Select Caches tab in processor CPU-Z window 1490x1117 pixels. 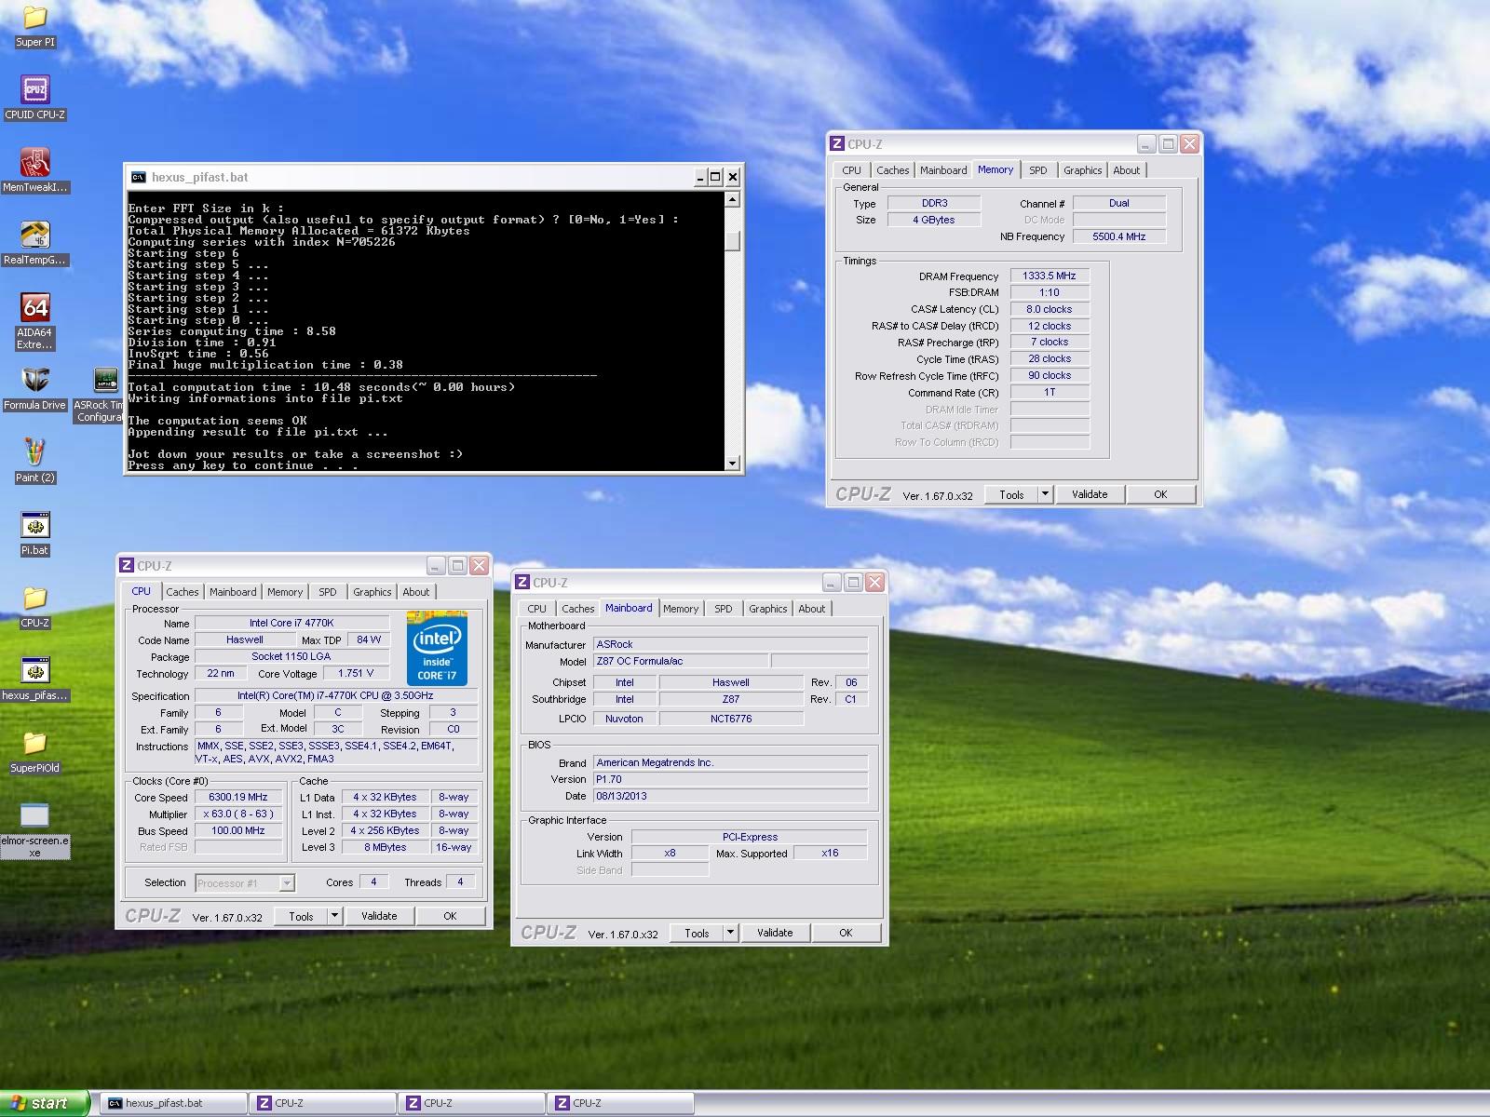(x=183, y=592)
